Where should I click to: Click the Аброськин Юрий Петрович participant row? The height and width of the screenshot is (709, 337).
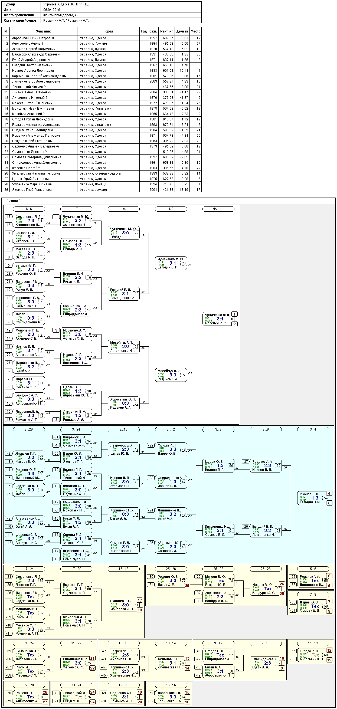click(x=101, y=38)
